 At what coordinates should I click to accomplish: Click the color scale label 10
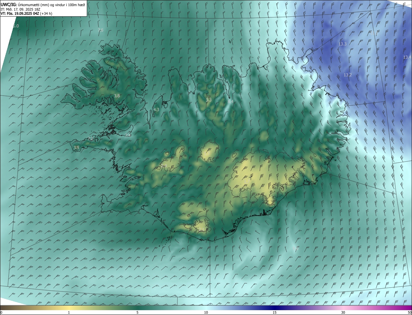[206, 312]
